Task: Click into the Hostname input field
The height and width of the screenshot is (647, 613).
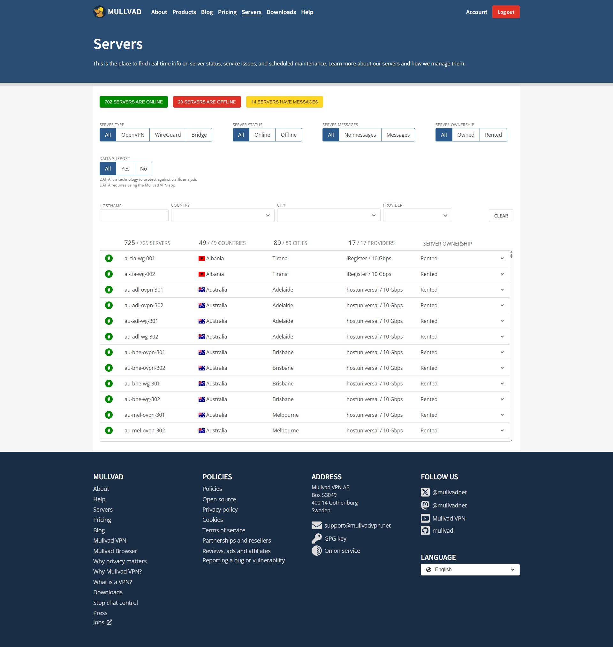Action: click(134, 216)
